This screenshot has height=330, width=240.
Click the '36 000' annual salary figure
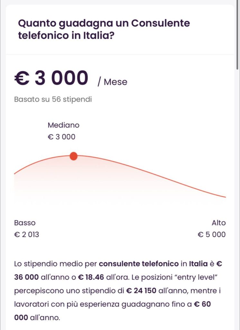pos(26,277)
